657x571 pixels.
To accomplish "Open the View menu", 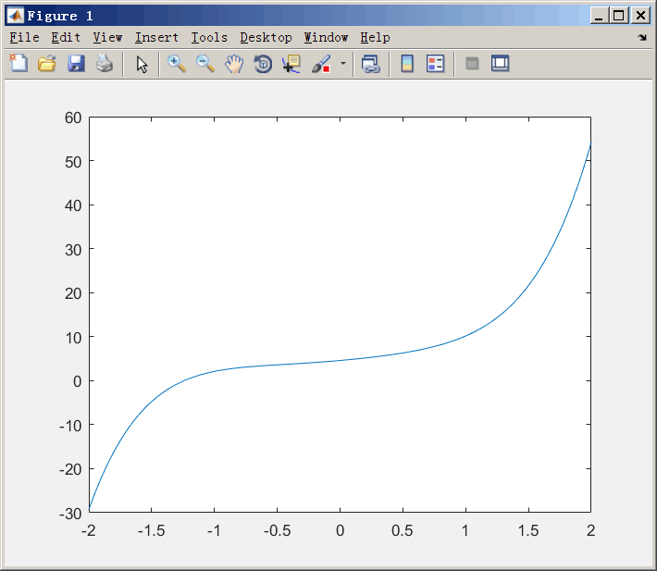I will click(107, 38).
